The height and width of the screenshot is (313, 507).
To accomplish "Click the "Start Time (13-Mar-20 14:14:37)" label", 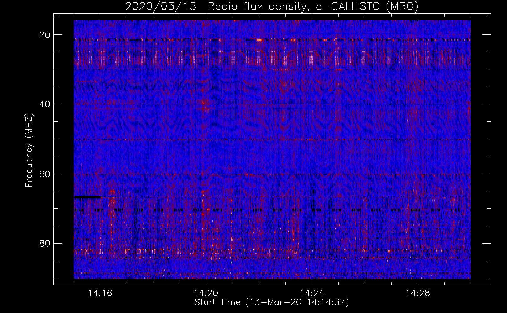I will pyautogui.click(x=272, y=302).
